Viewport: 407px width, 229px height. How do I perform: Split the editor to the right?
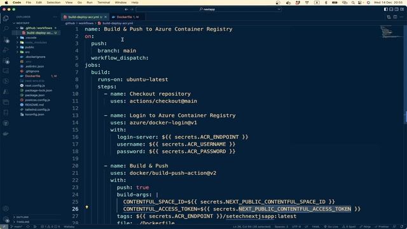tap(395, 17)
